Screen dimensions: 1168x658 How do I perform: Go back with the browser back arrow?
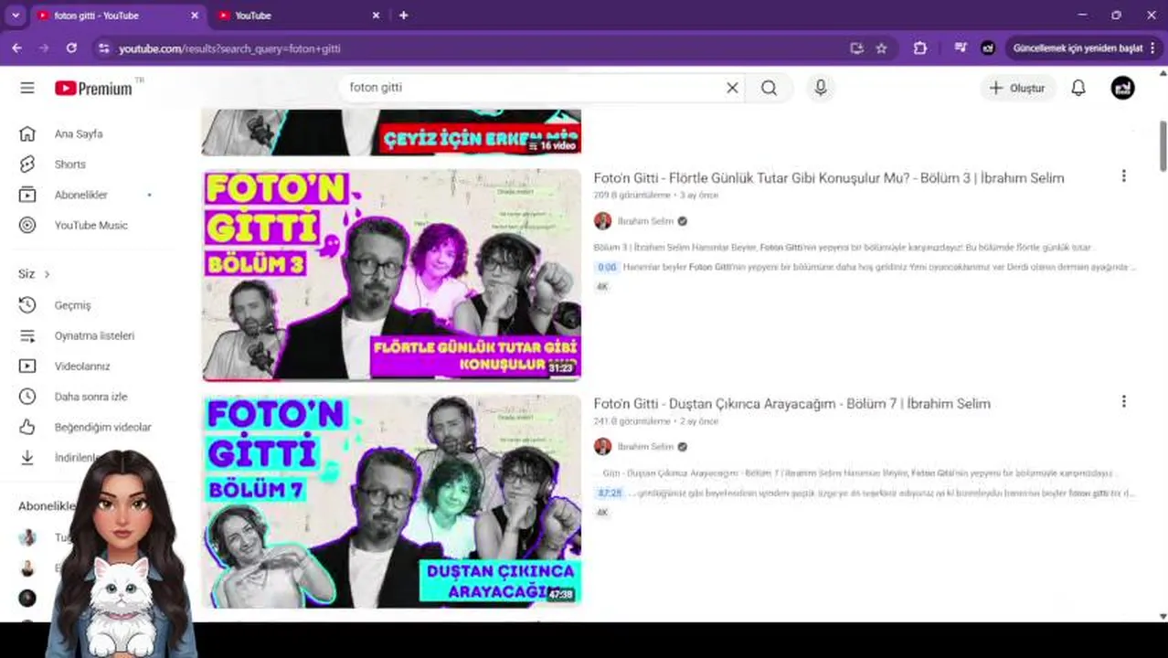[x=16, y=48]
